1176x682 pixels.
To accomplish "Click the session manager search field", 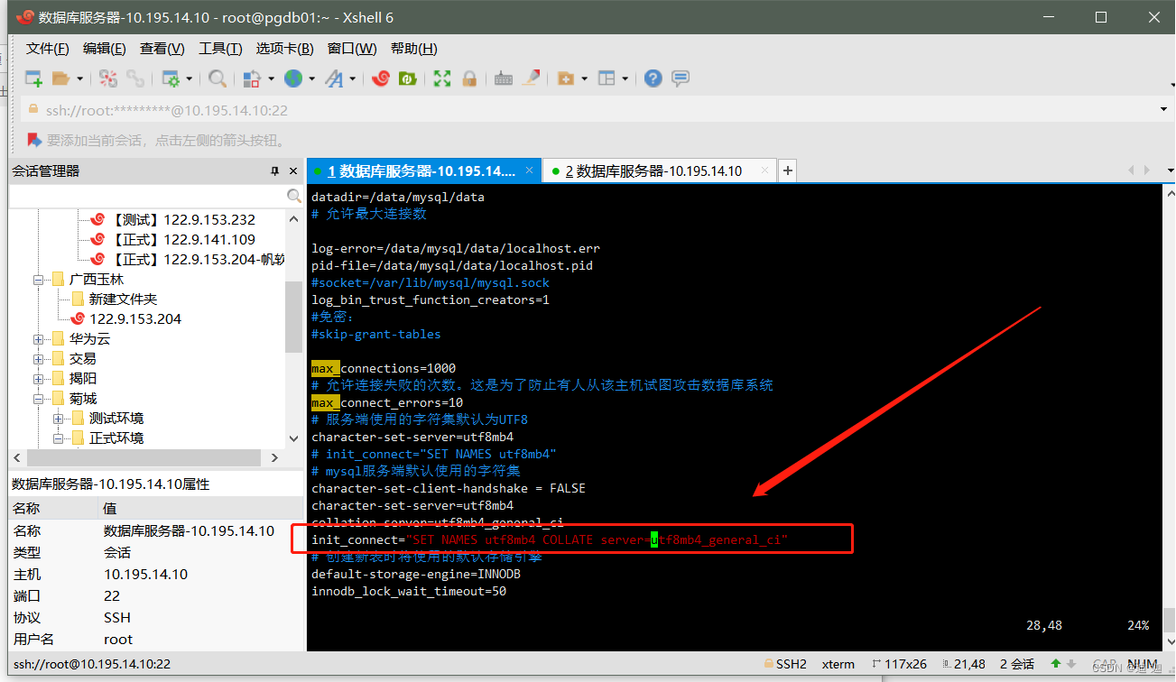I will 153,195.
